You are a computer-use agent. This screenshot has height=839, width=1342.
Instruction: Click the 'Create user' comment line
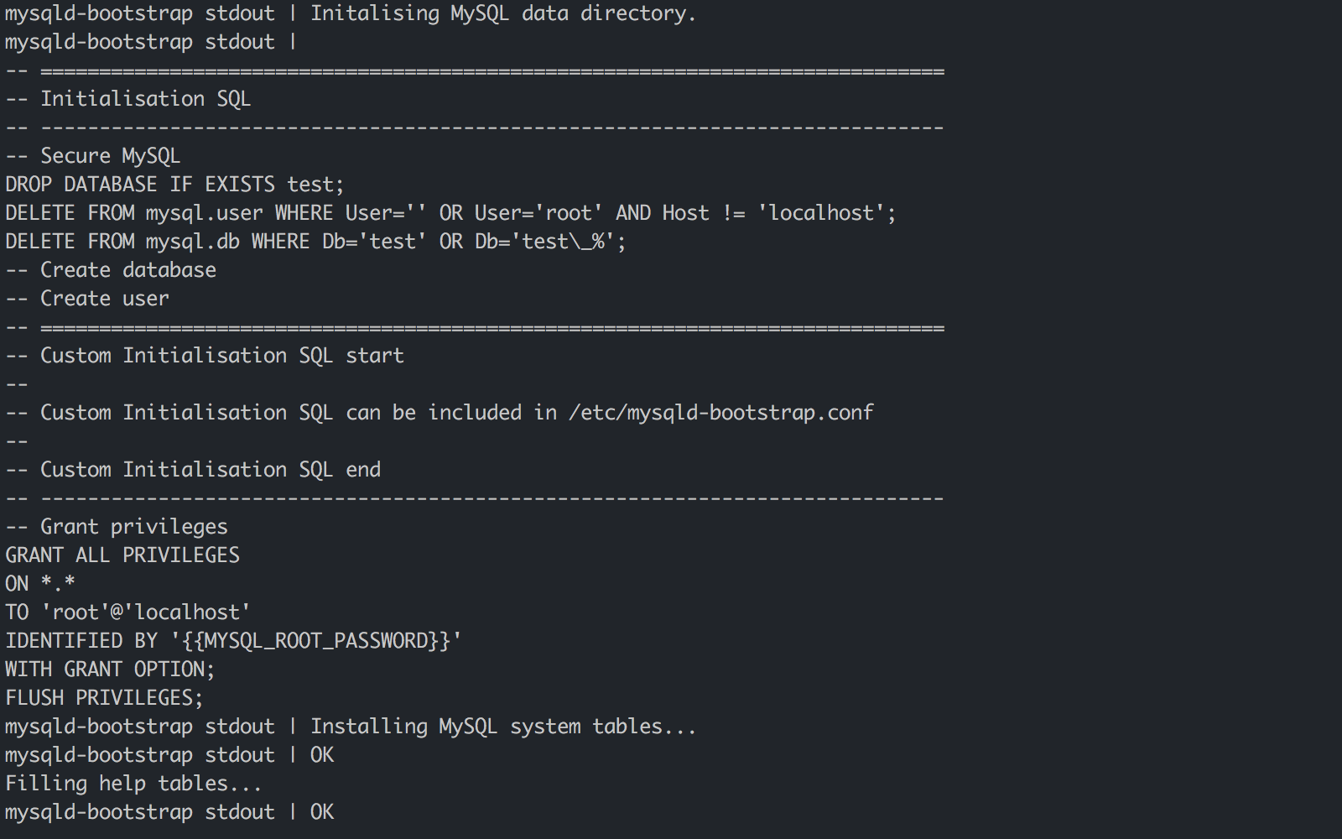coord(104,299)
